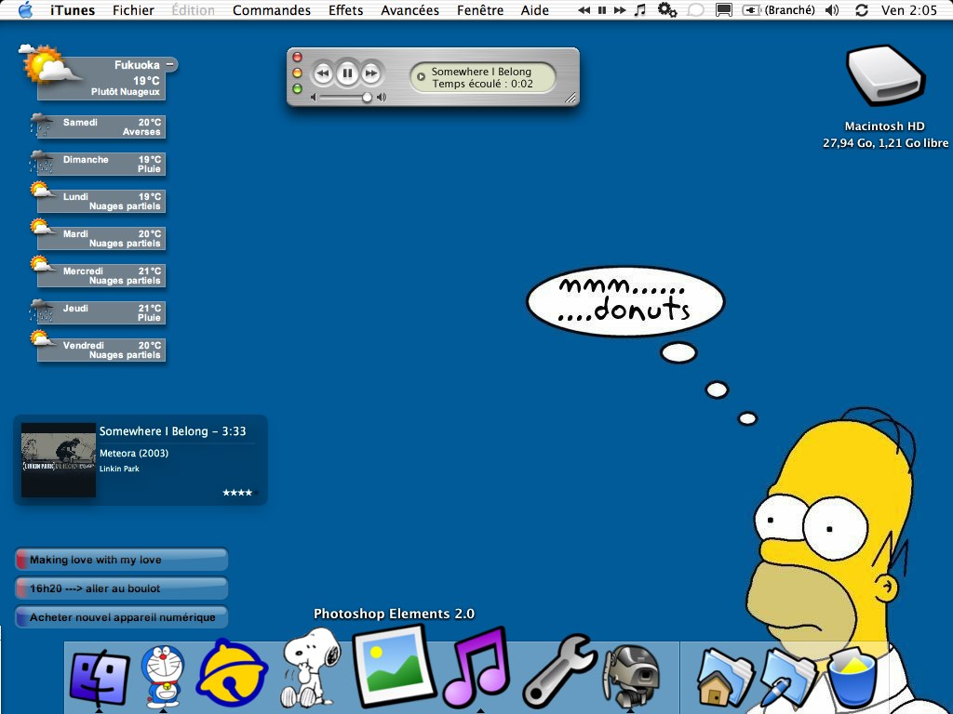Open the battery status showing Branché

[x=779, y=10]
